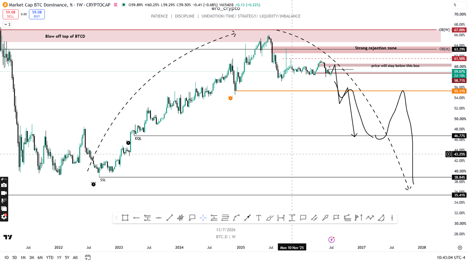
Task: Select the Date range measure tool
Action: (x=281, y=218)
